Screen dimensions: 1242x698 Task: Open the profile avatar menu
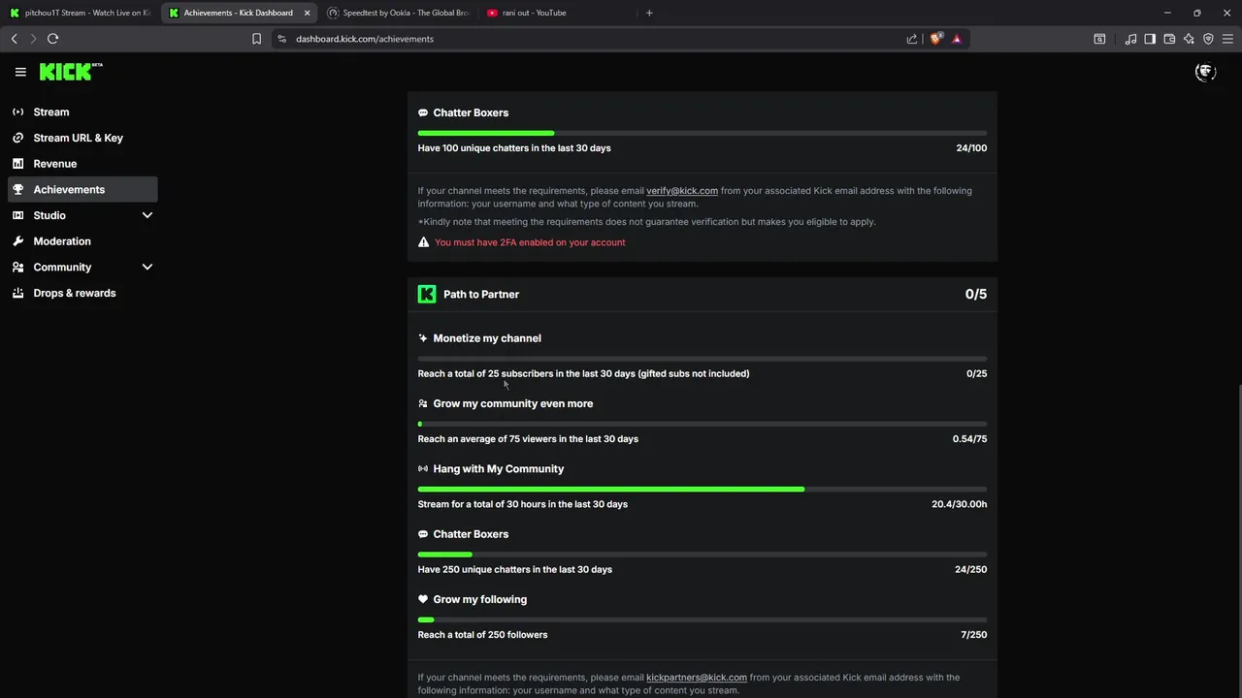1205,72
